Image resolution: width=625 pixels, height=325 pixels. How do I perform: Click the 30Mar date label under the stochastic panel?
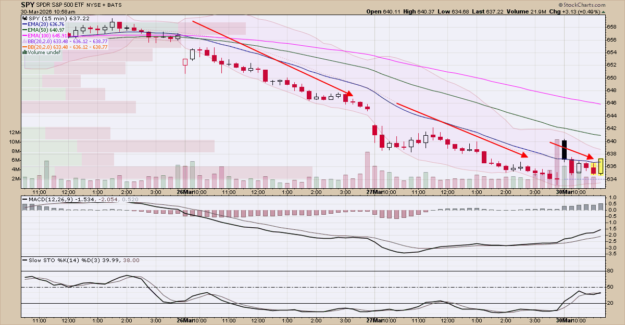click(564, 321)
